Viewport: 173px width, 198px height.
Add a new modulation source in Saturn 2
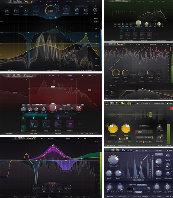tap(80, 124)
